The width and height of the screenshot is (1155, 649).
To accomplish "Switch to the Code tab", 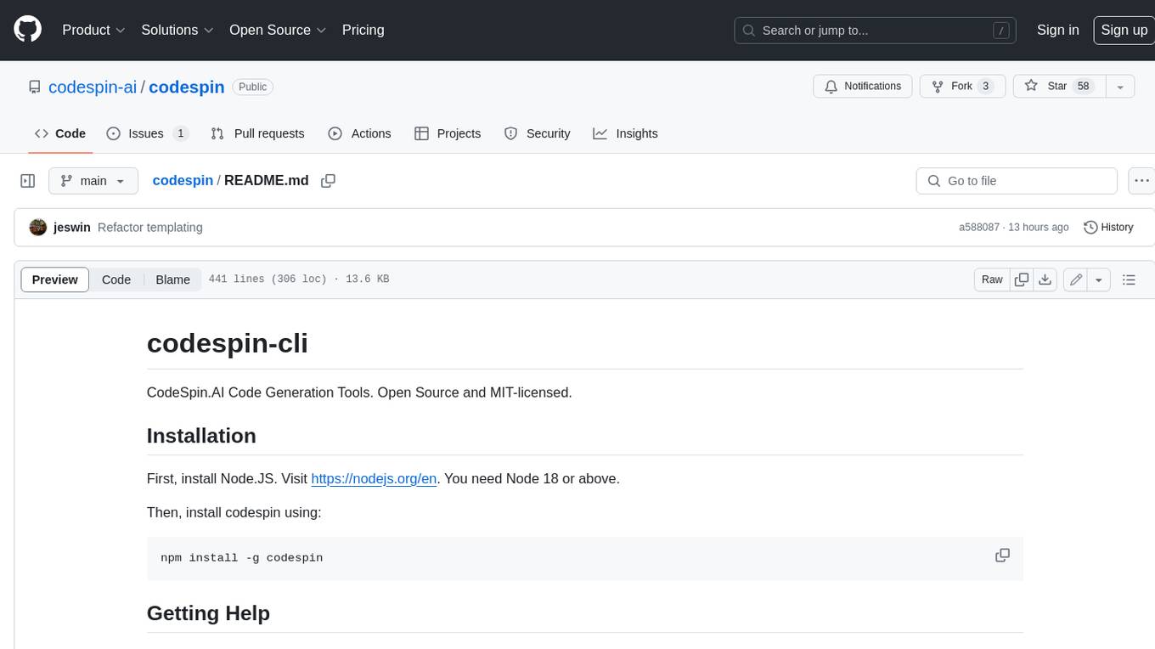I will pos(60,133).
